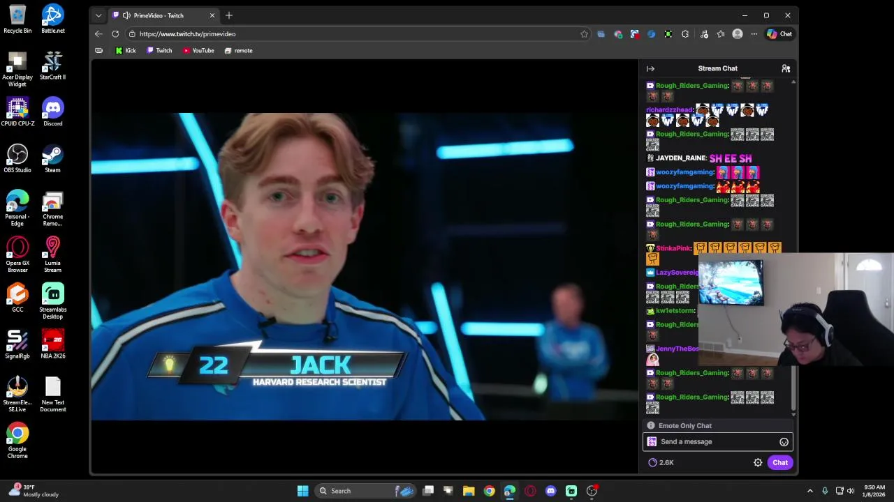The width and height of the screenshot is (894, 502).
Task: Select the Streamlabs Desktop icon
Action: tap(52, 301)
